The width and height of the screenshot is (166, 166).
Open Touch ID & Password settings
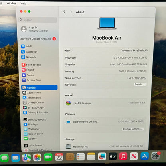tap(38, 150)
